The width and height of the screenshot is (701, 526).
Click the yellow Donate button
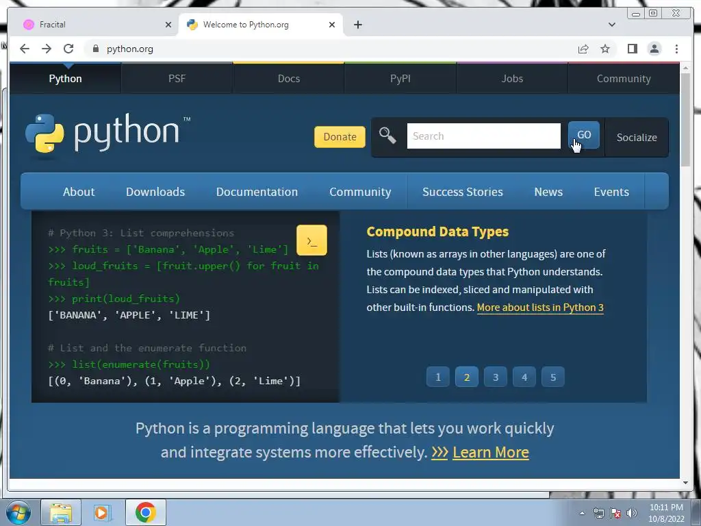[340, 137]
